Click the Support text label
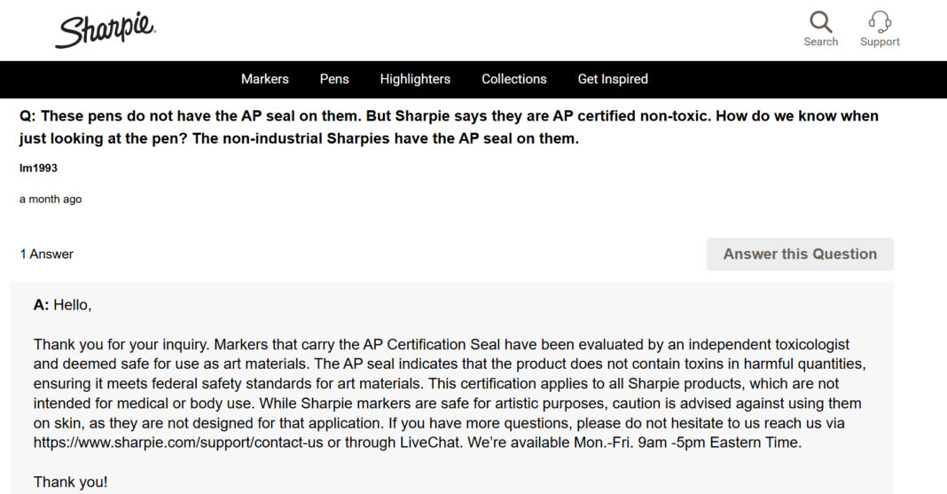 point(880,42)
